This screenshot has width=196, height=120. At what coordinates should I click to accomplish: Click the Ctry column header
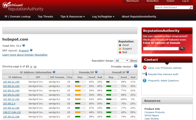click(x=70, y=77)
